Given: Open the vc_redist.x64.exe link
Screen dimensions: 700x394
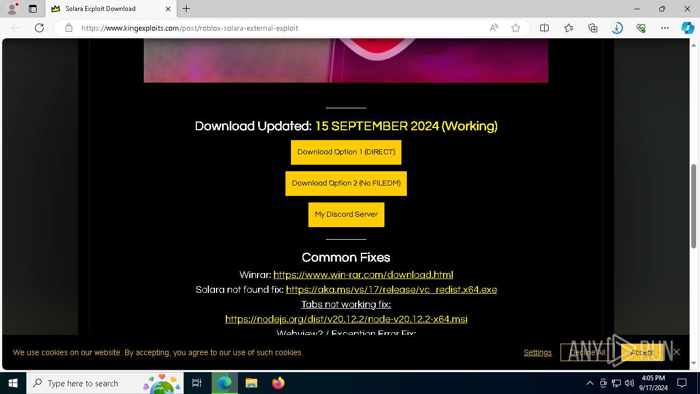Looking at the screenshot, I should (392, 289).
